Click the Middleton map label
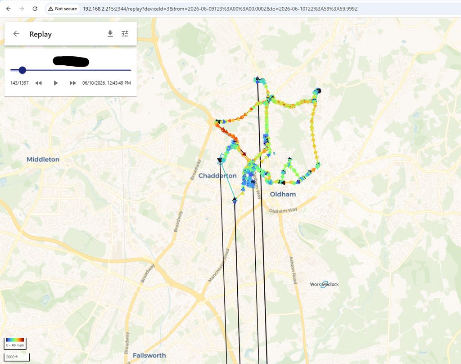The width and height of the screenshot is (461, 364). point(43,159)
